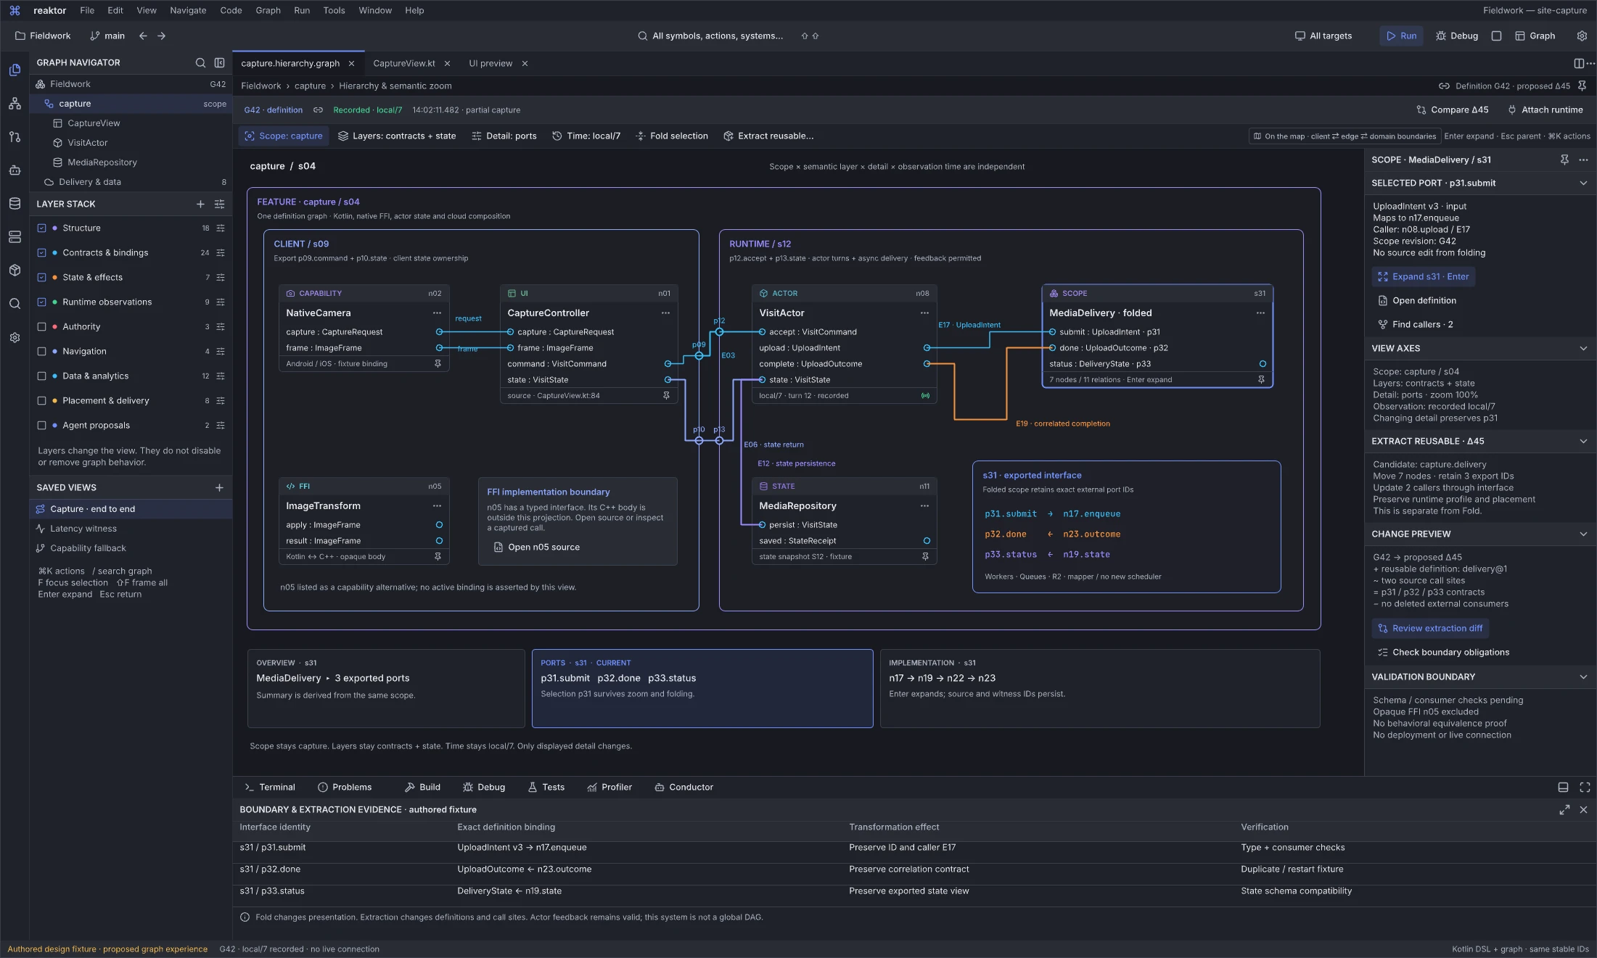The image size is (1597, 958).
Task: Open the VisitActor node more-options menu
Action: (924, 313)
